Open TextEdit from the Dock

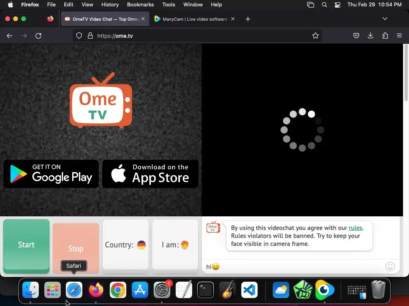(184, 290)
